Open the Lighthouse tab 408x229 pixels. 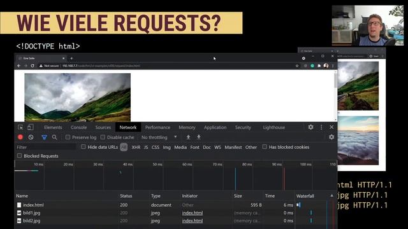pos(273,127)
